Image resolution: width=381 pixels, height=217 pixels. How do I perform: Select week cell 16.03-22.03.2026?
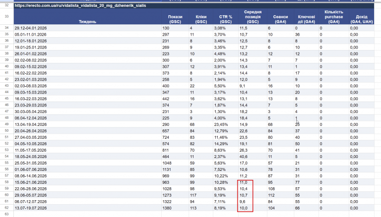coord(87,99)
